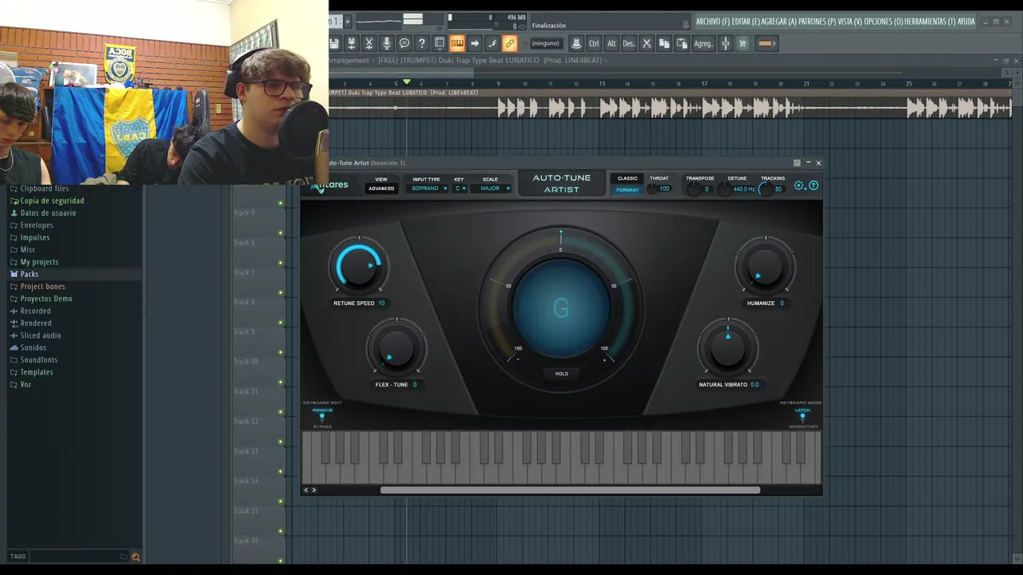Click the microphone recording icon in toolbar
1023x575 pixels.
point(387,43)
